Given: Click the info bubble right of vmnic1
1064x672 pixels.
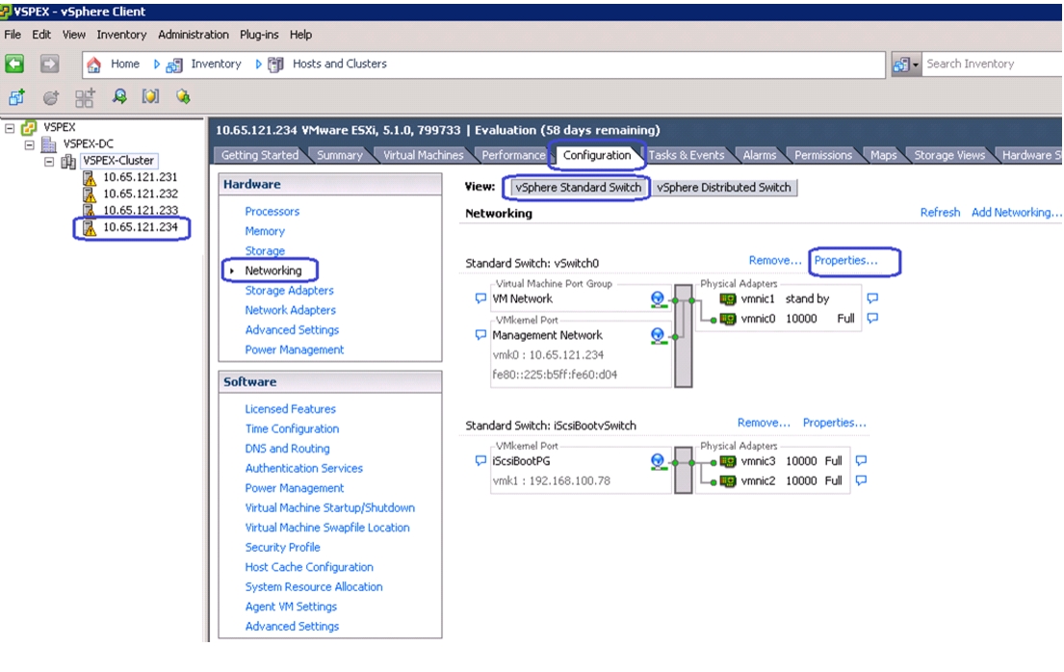Looking at the screenshot, I should point(872,298).
